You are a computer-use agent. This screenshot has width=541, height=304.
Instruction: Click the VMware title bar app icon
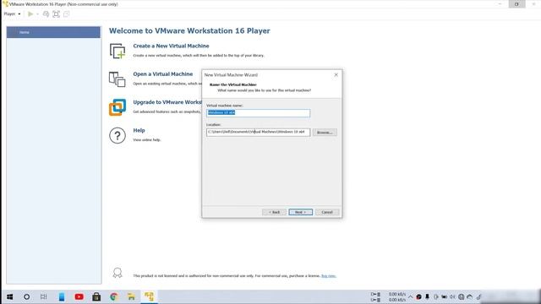pyautogui.click(x=5, y=4)
